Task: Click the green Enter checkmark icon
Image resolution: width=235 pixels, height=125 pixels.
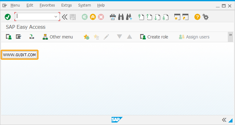Action: (x=8, y=17)
